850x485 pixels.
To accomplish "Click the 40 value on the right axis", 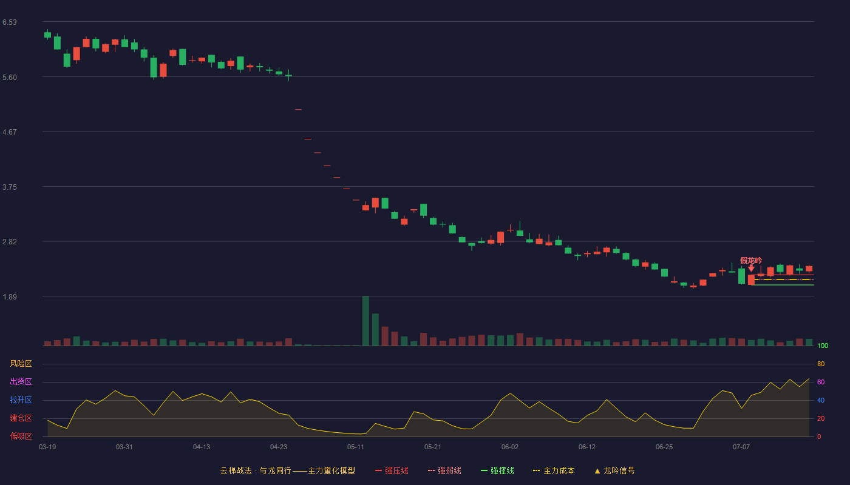I will pos(821,400).
